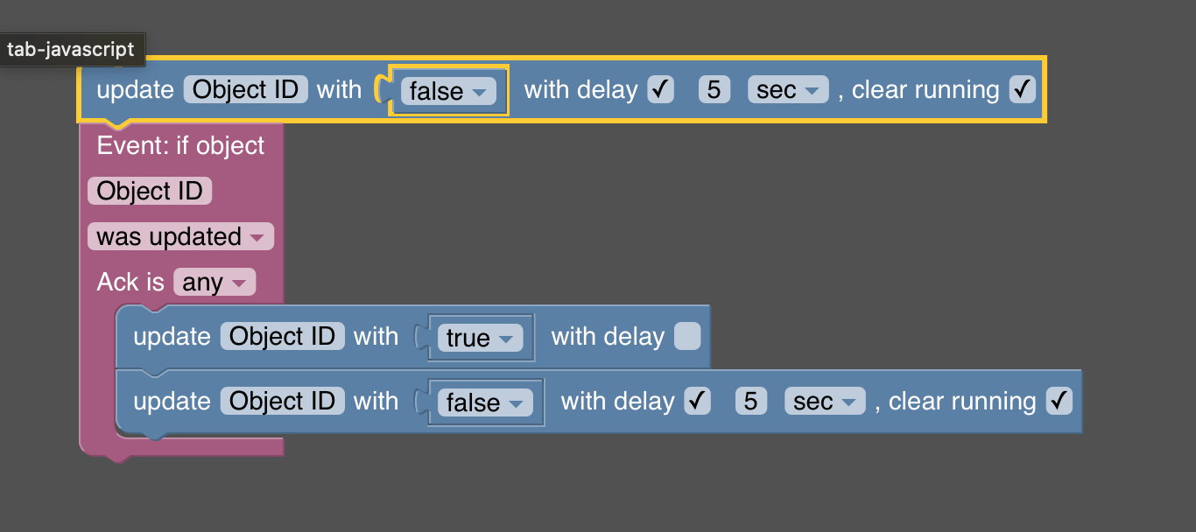Select Object ID in the 'true' update block

[x=282, y=336]
